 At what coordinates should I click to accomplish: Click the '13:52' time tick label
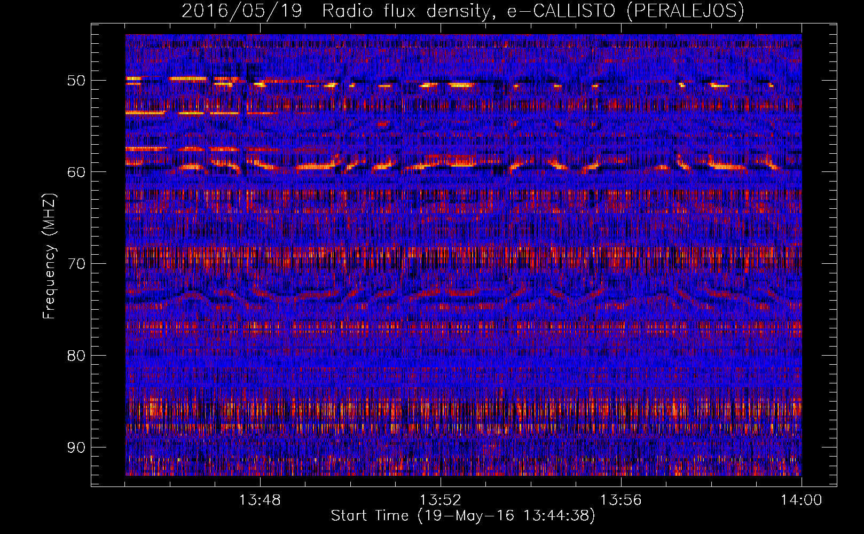441,500
